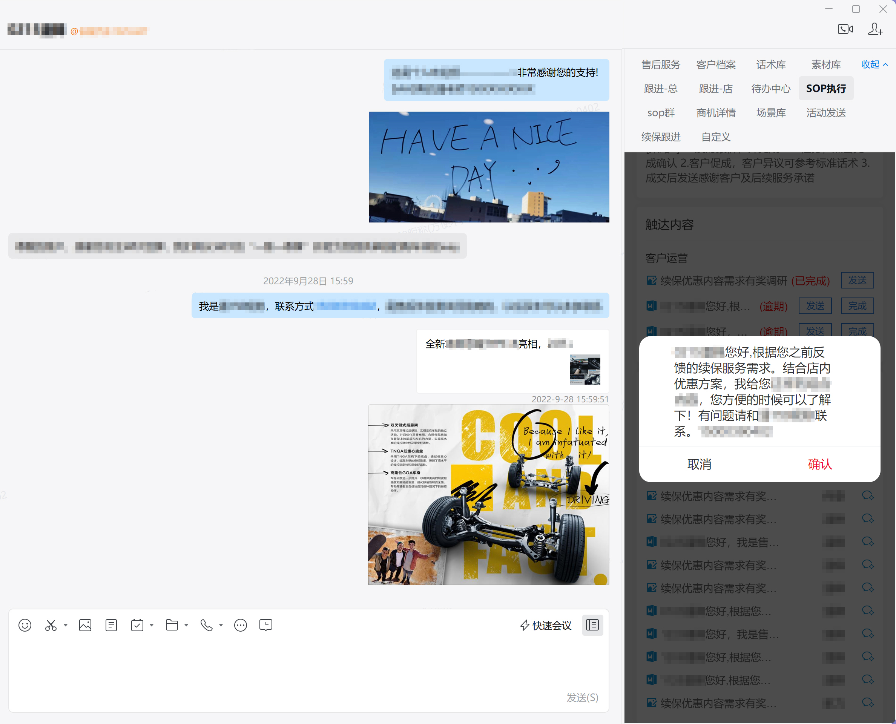This screenshot has width=896, height=724.
Task: Click 取消 to dismiss the dialog
Action: [699, 464]
